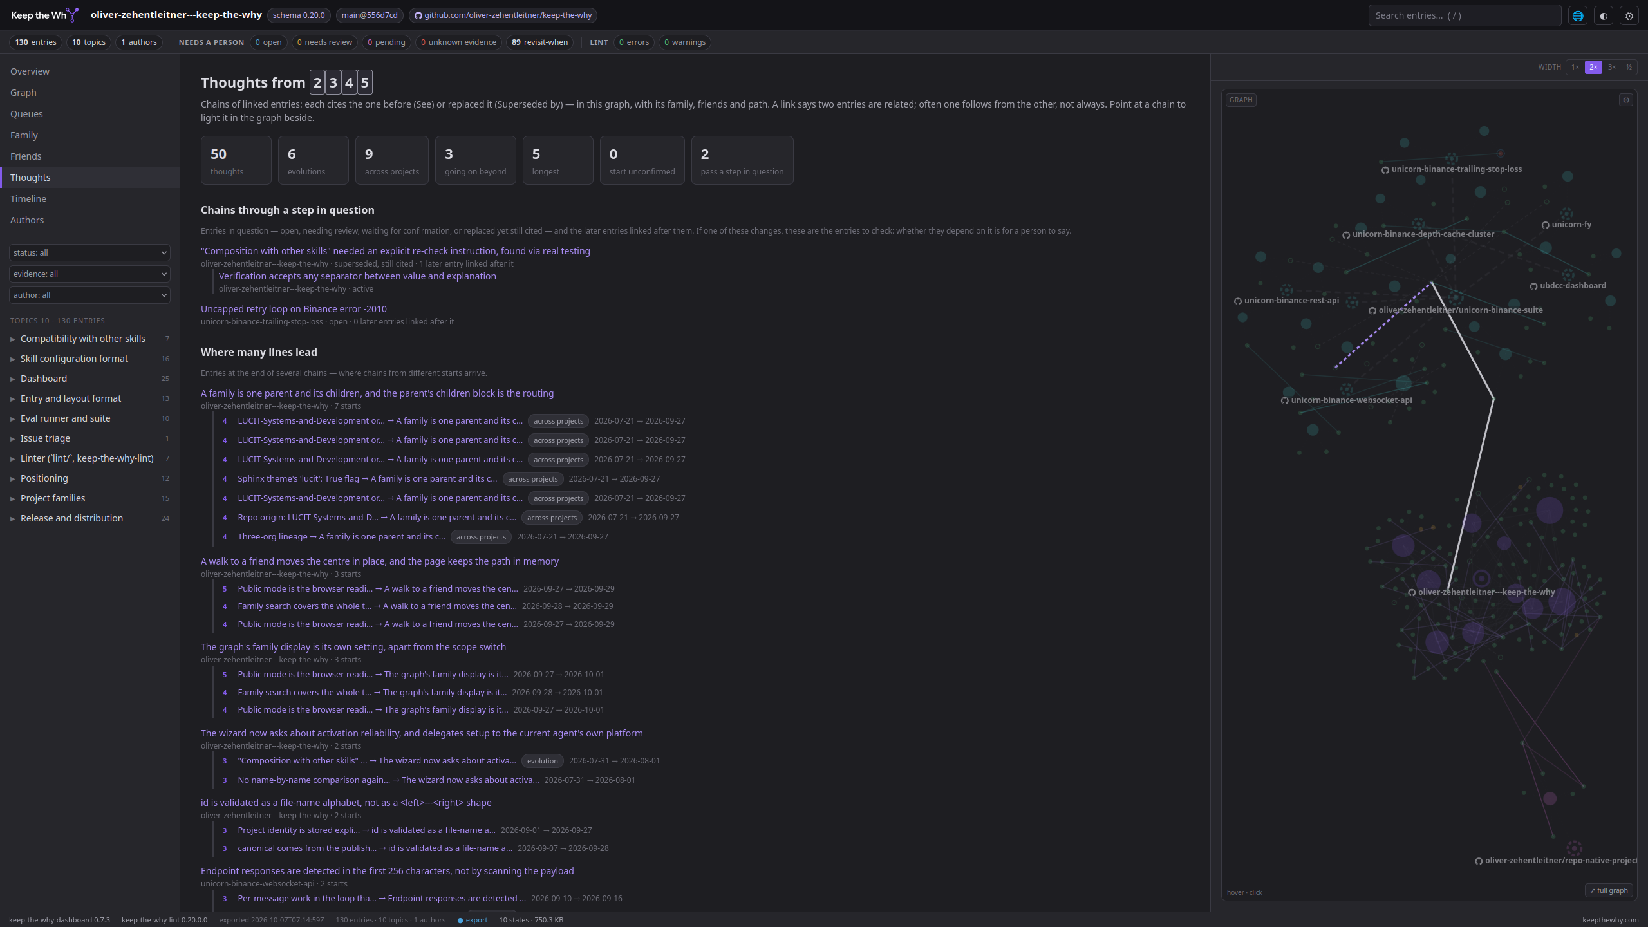Viewport: 1648px width, 927px height.
Task: Focus the Search entries field
Action: 1465,15
